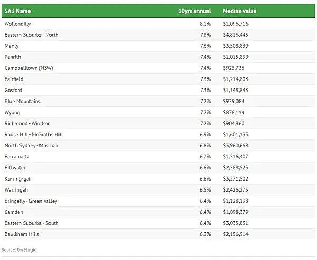
Task: Click the Penrith median value $1,015,899
Action: tap(235, 57)
